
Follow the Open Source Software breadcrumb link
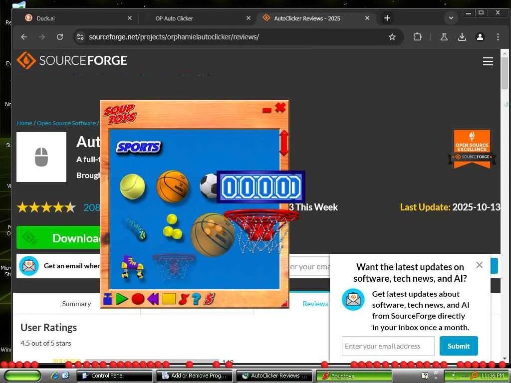[66, 123]
